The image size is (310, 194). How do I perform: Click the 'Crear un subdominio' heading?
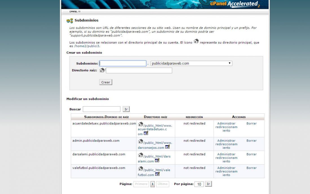tap(84, 53)
